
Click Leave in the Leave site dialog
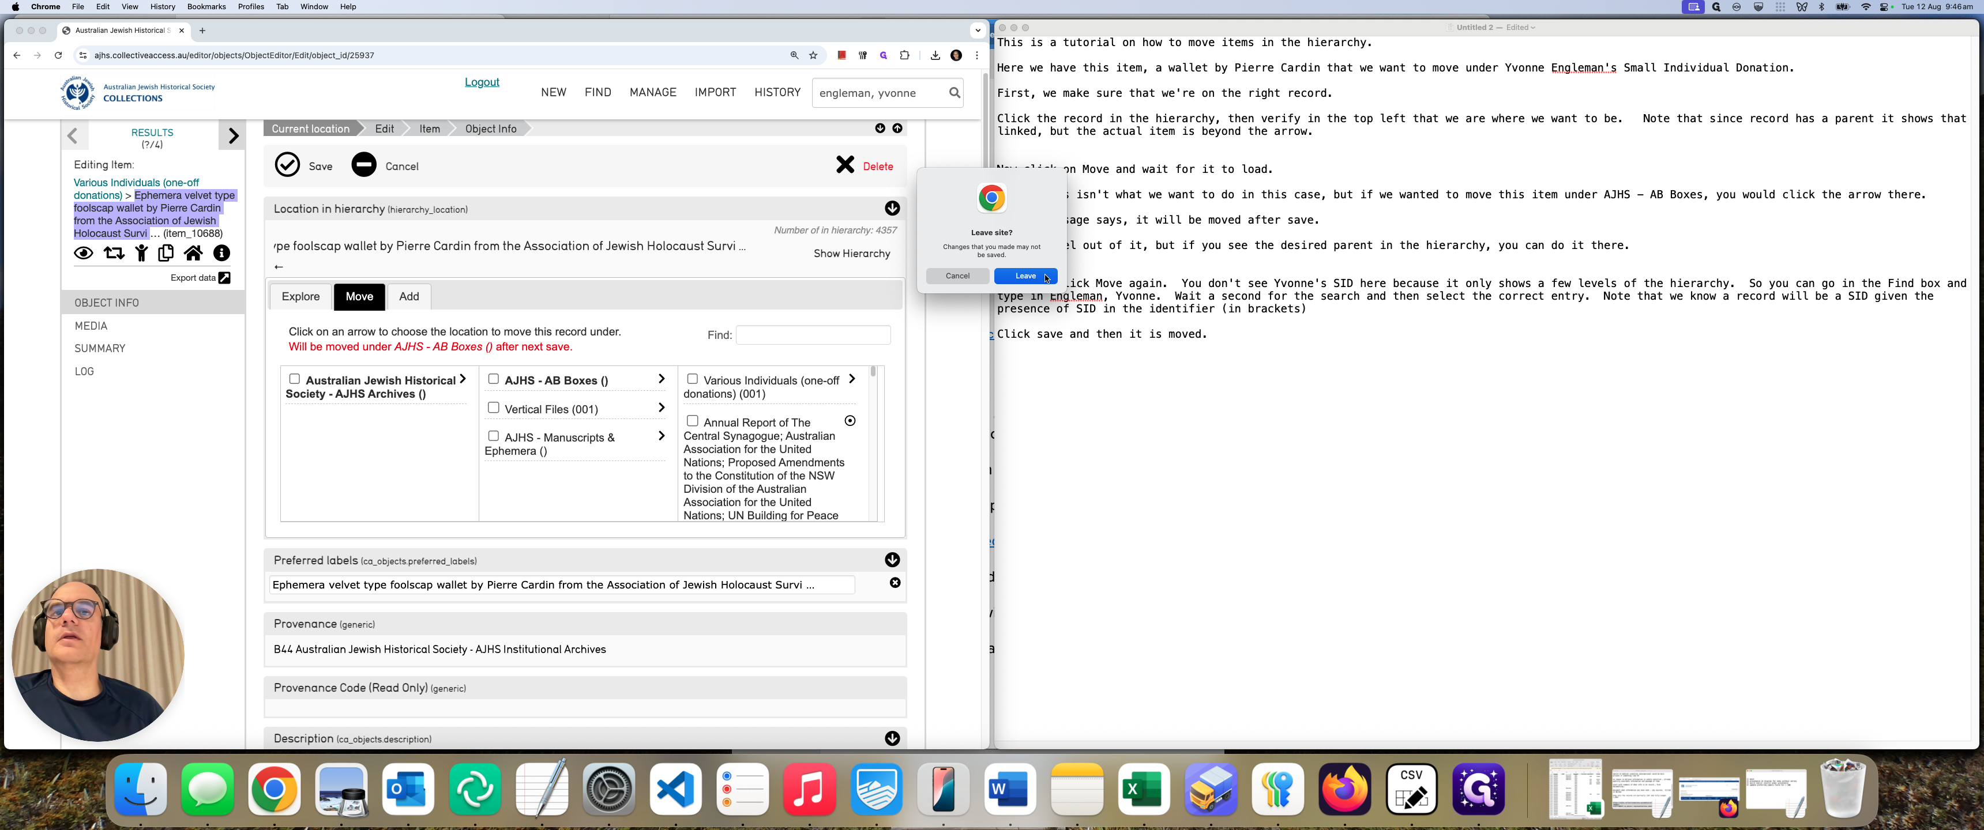tap(1025, 276)
